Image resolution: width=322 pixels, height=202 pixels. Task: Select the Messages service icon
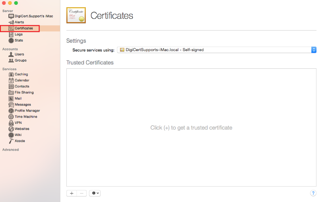11,105
